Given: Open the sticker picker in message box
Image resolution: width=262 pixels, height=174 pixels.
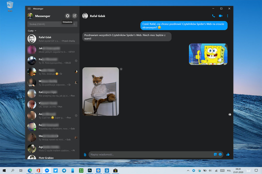Looking at the screenshot, I should coord(215,154).
